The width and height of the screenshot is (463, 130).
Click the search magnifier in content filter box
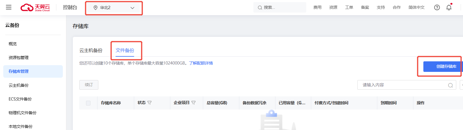pos(450,85)
